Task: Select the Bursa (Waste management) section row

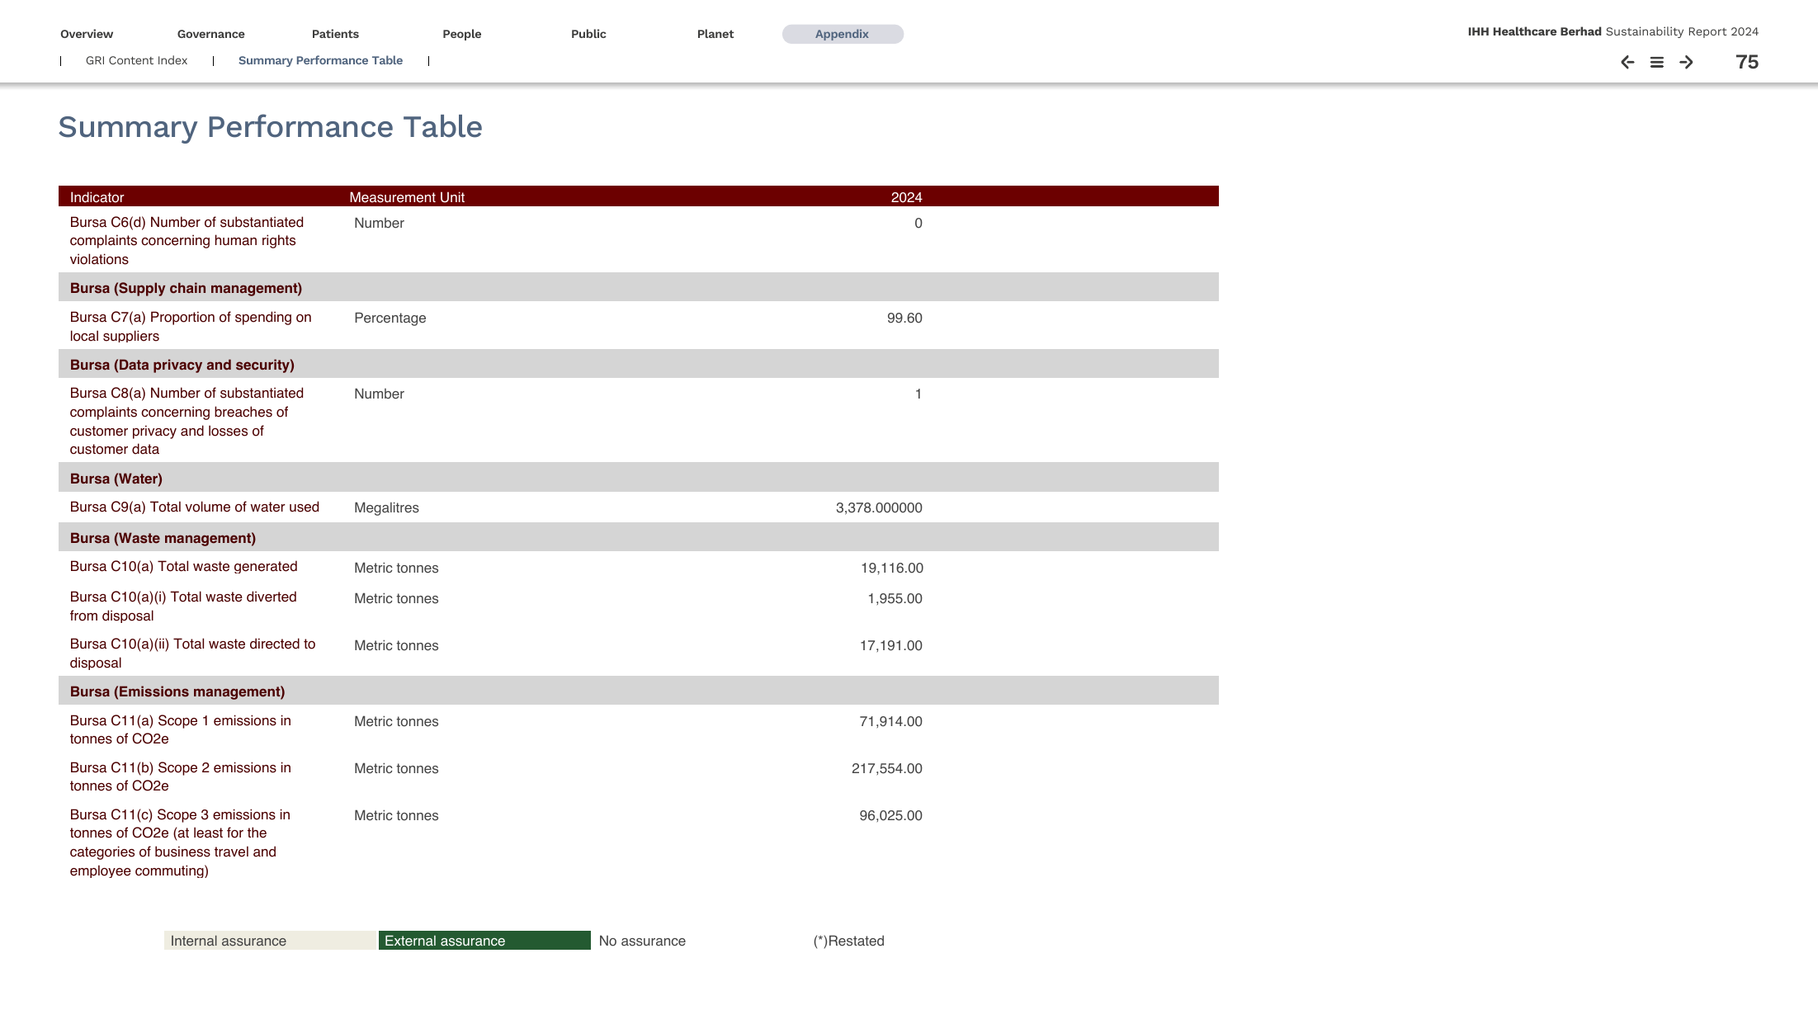Action: click(639, 537)
